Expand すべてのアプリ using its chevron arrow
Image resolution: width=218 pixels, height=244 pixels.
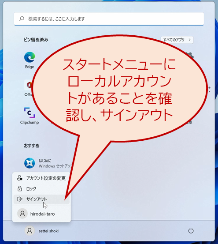coord(189,40)
